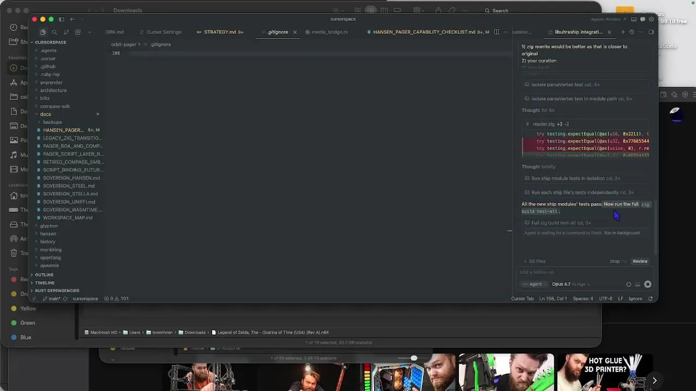Open chat history clock icon
The height and width of the screenshot is (391, 696).
click(632, 32)
